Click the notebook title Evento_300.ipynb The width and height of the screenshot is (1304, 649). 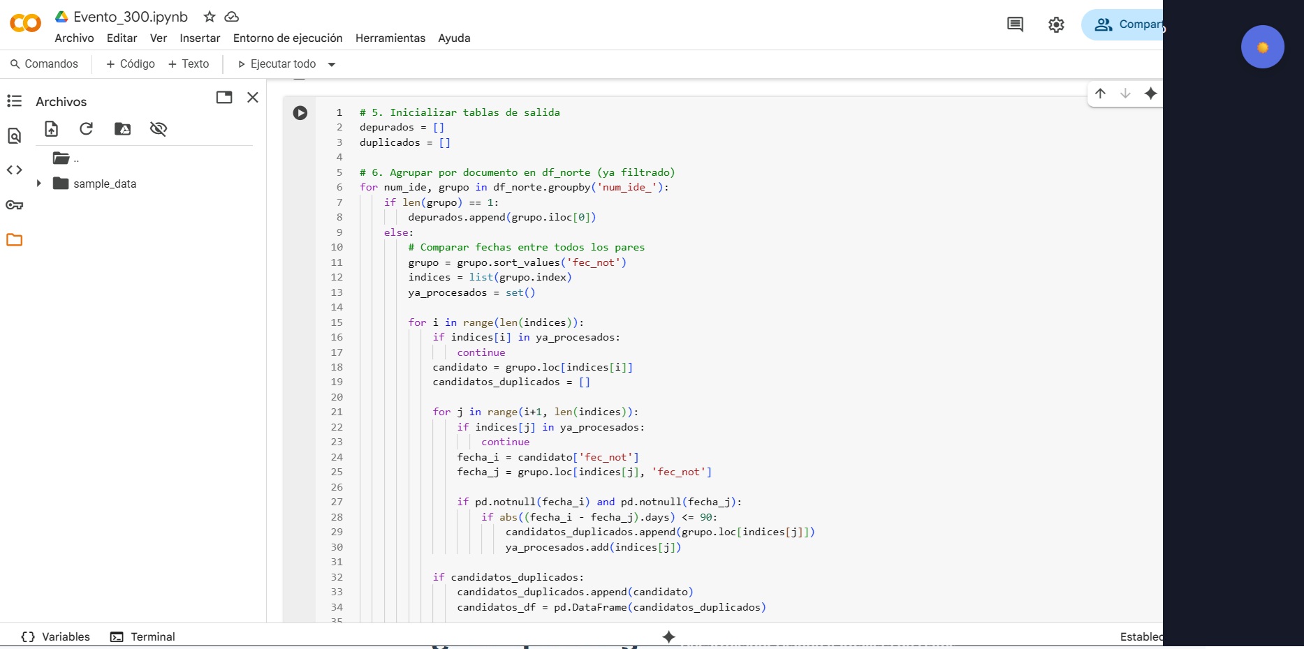(x=131, y=17)
